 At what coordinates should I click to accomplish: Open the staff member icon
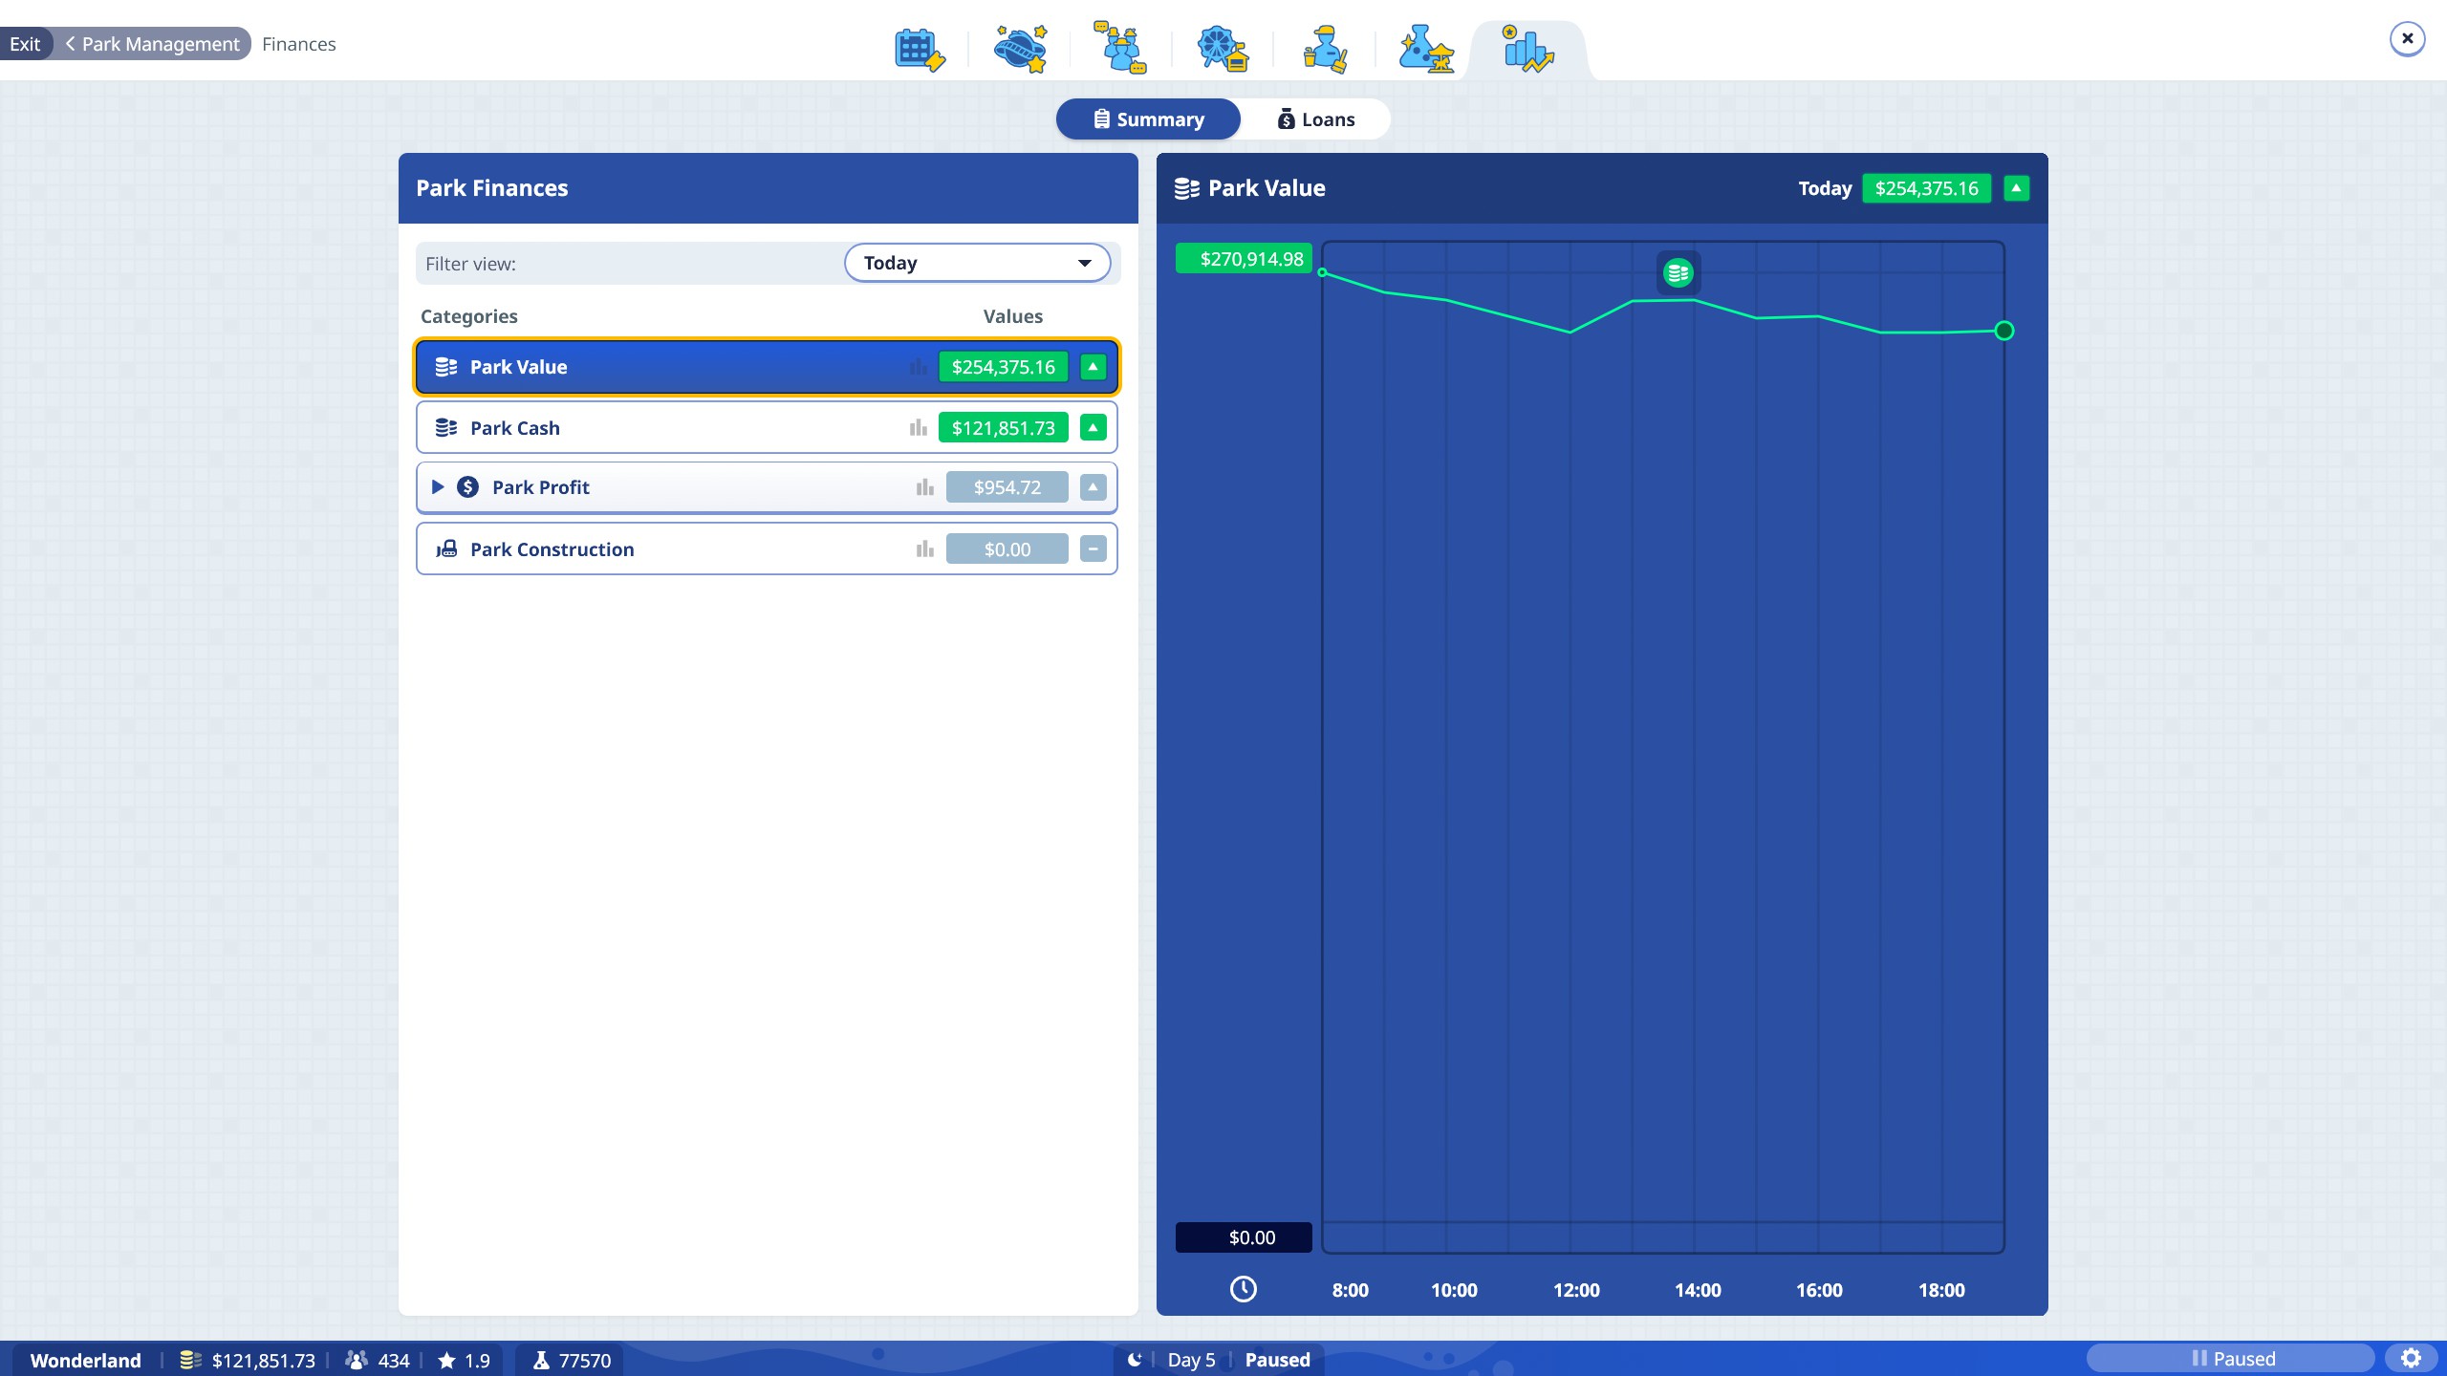coord(1325,50)
